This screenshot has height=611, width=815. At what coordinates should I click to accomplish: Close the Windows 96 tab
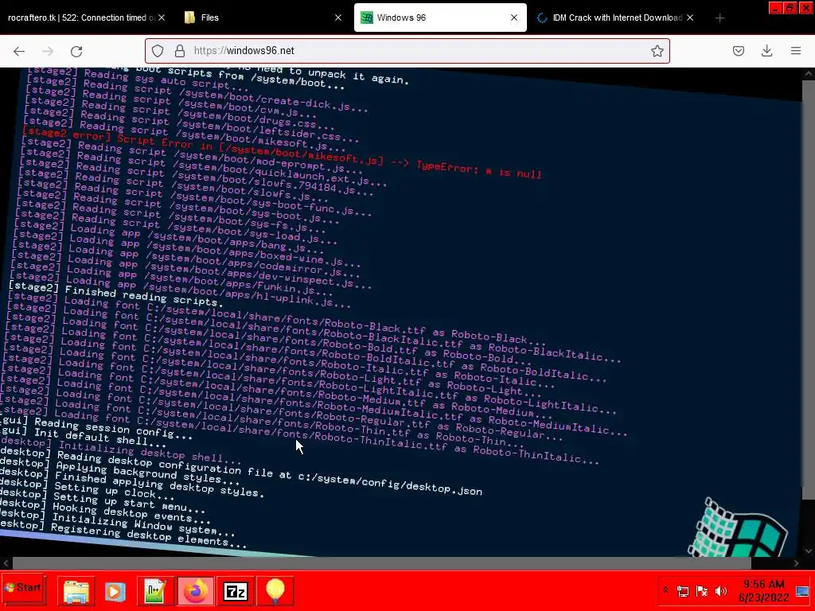coord(514,18)
